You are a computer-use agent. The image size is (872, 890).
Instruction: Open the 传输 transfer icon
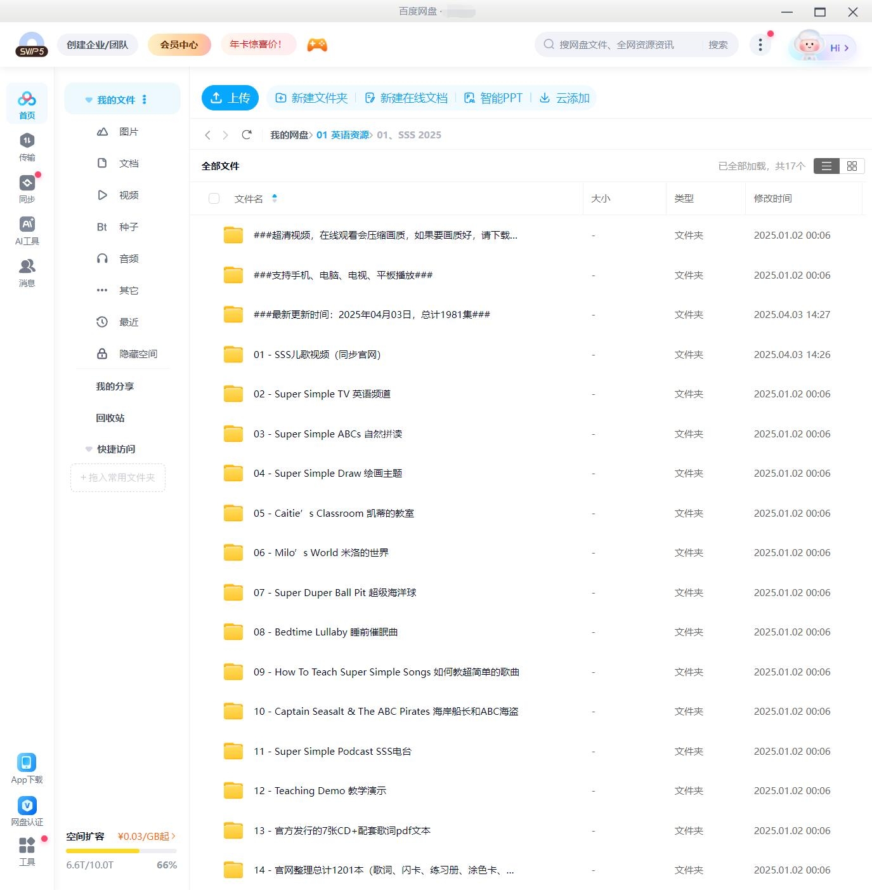pos(27,147)
